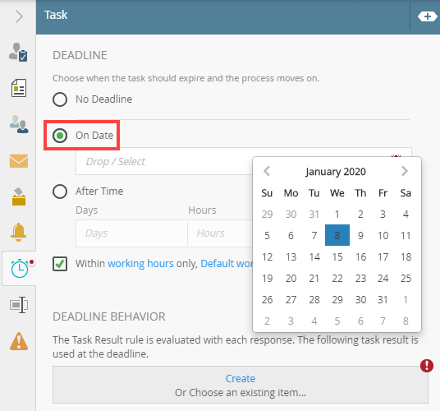Pick January 15 in the calendar
Viewport: 440px width, 411px height.
coord(337,256)
